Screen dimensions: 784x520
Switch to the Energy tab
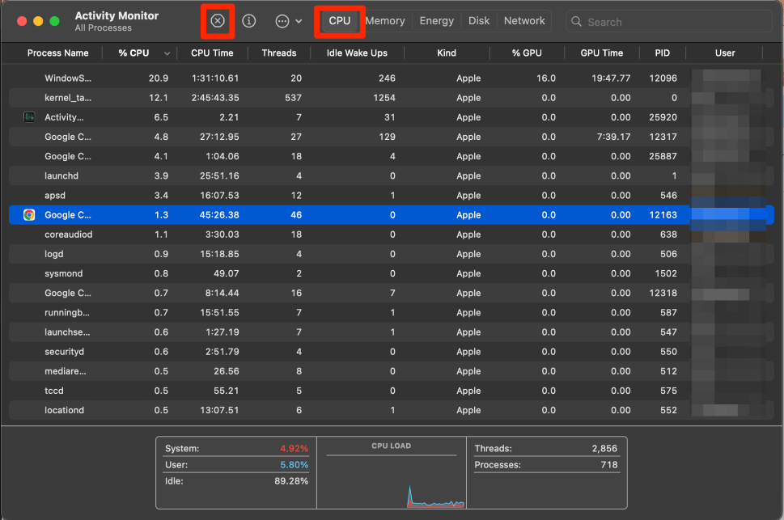click(436, 21)
